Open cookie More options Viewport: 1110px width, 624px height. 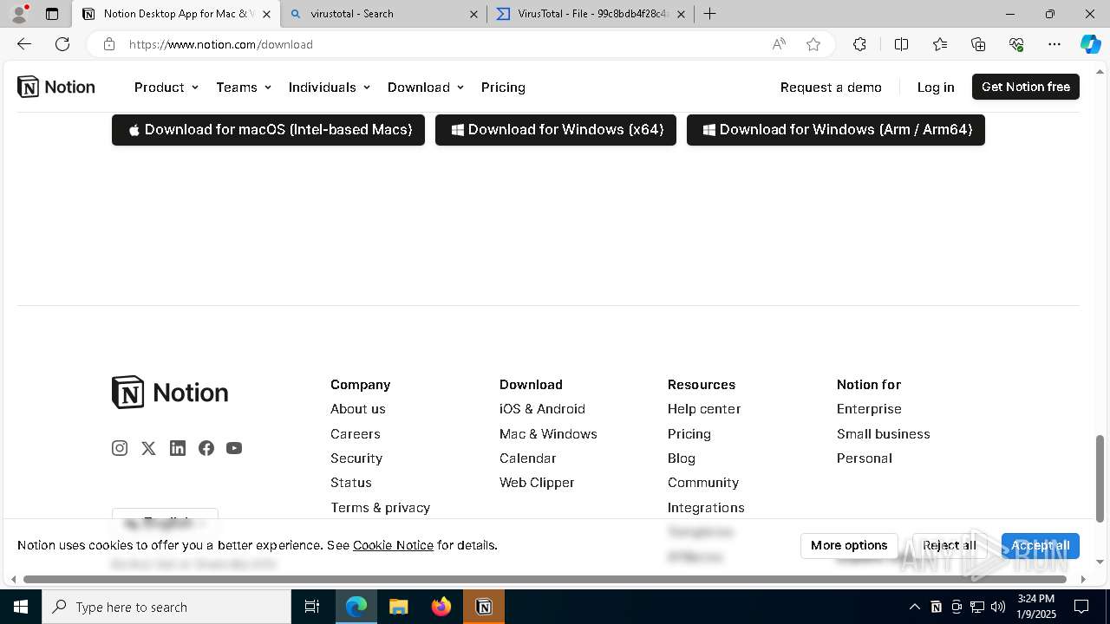tap(849, 545)
